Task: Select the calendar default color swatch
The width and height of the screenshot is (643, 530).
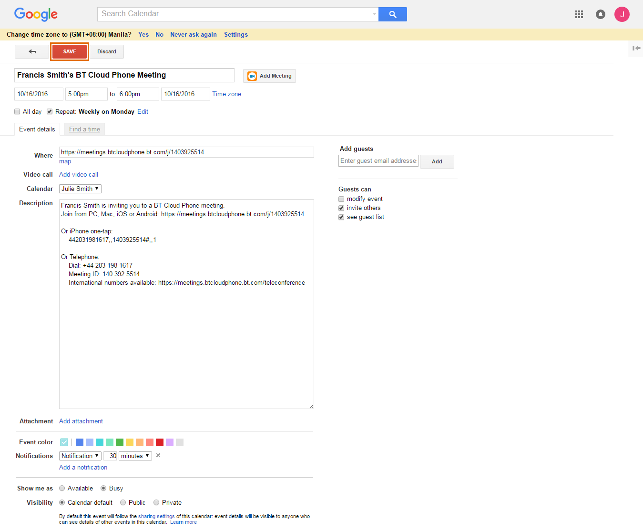Action: pyautogui.click(x=64, y=442)
